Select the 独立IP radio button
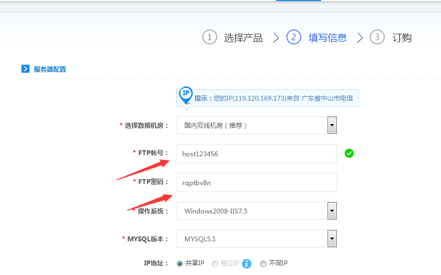This screenshot has width=441, height=275. click(215, 264)
